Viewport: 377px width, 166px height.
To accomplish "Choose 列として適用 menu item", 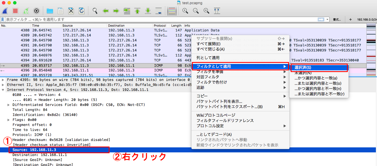I will [240, 58].
